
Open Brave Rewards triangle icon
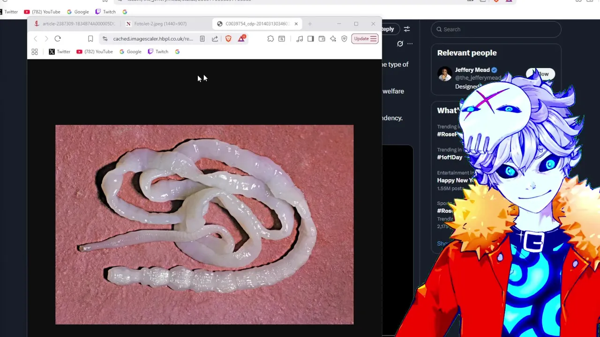click(x=241, y=38)
